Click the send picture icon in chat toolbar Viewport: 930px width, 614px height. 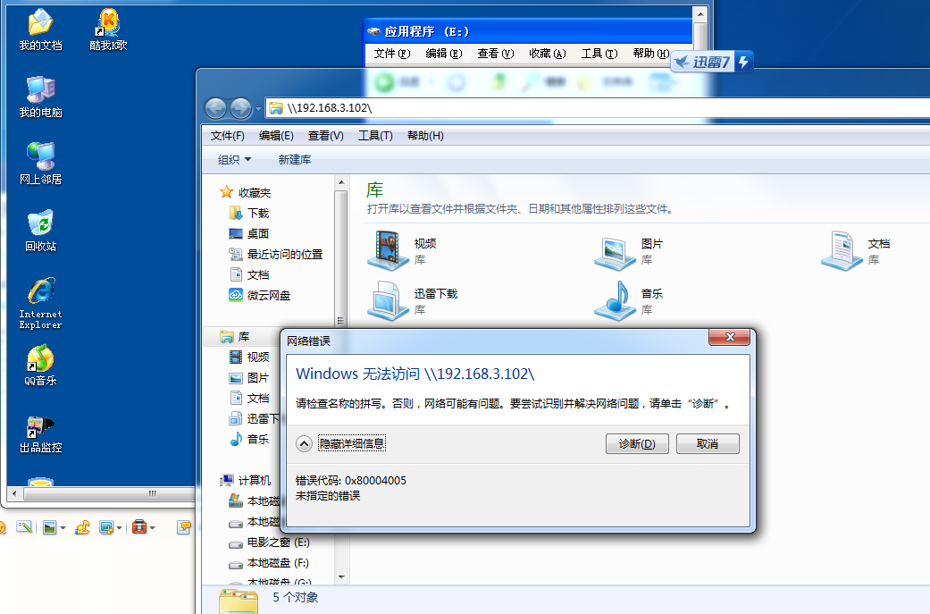[50, 526]
